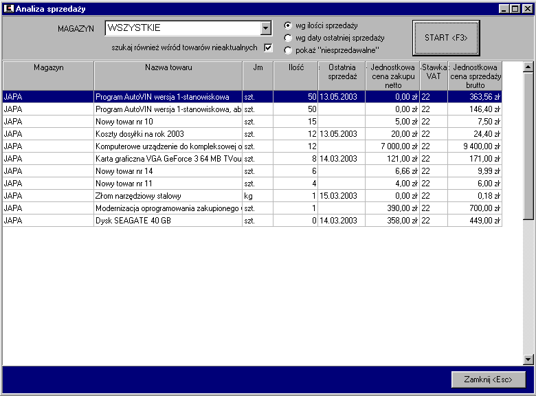Click the 'Stawka VAT' column header
536x396 pixels.
[x=434, y=76]
